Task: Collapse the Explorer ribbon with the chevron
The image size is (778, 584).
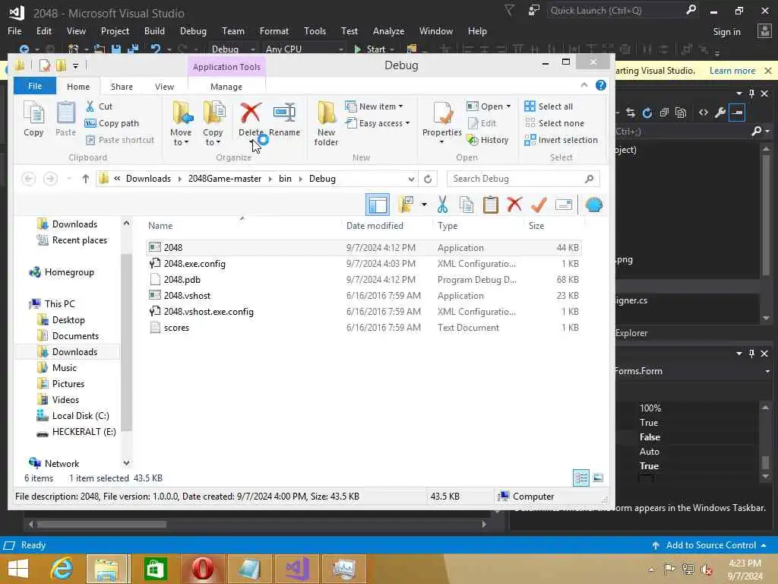Action: click(x=584, y=85)
